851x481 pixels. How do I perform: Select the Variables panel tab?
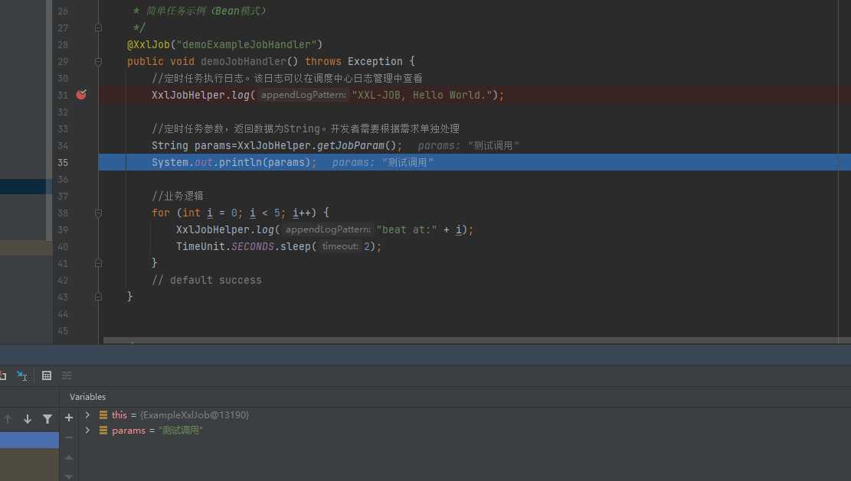87,397
